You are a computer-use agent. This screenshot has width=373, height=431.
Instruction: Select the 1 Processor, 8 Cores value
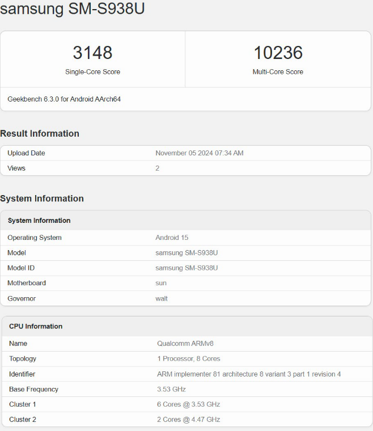pos(189,359)
